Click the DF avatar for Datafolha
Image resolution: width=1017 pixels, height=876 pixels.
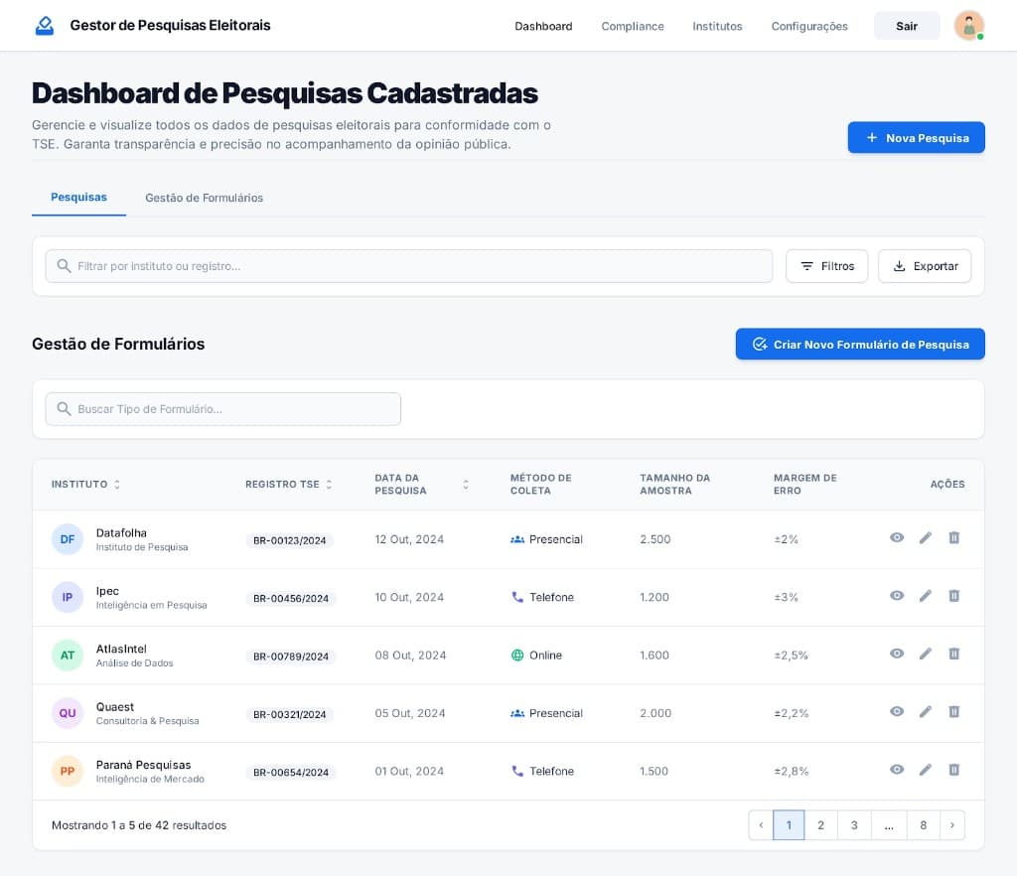68,539
